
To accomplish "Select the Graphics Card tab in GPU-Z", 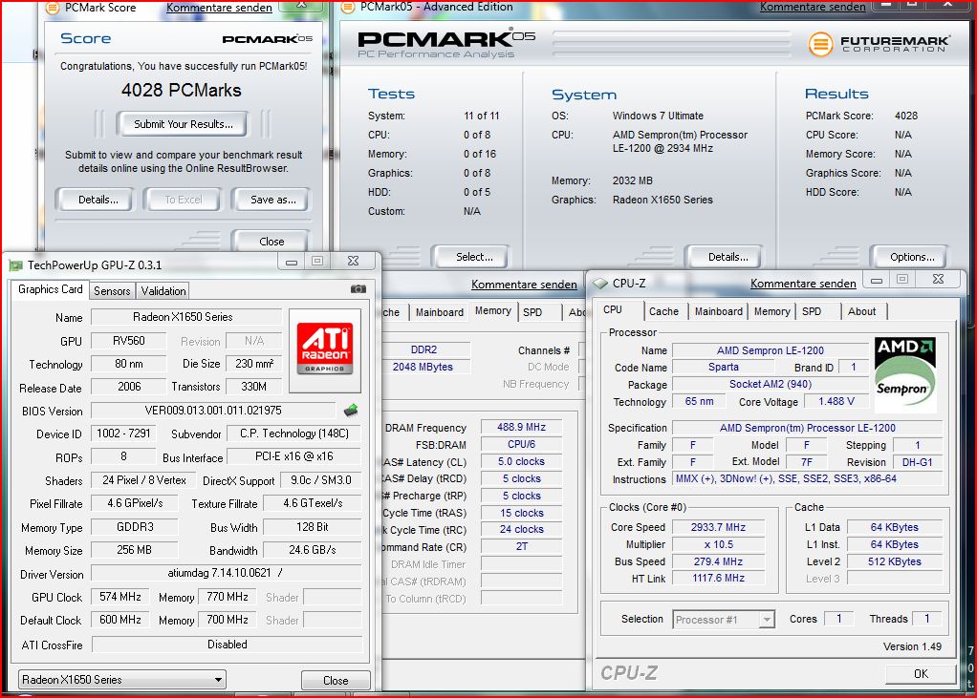I will click(x=50, y=289).
